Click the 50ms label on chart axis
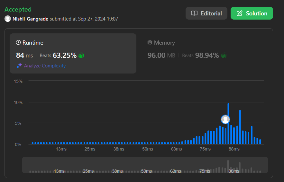 click(x=147, y=149)
